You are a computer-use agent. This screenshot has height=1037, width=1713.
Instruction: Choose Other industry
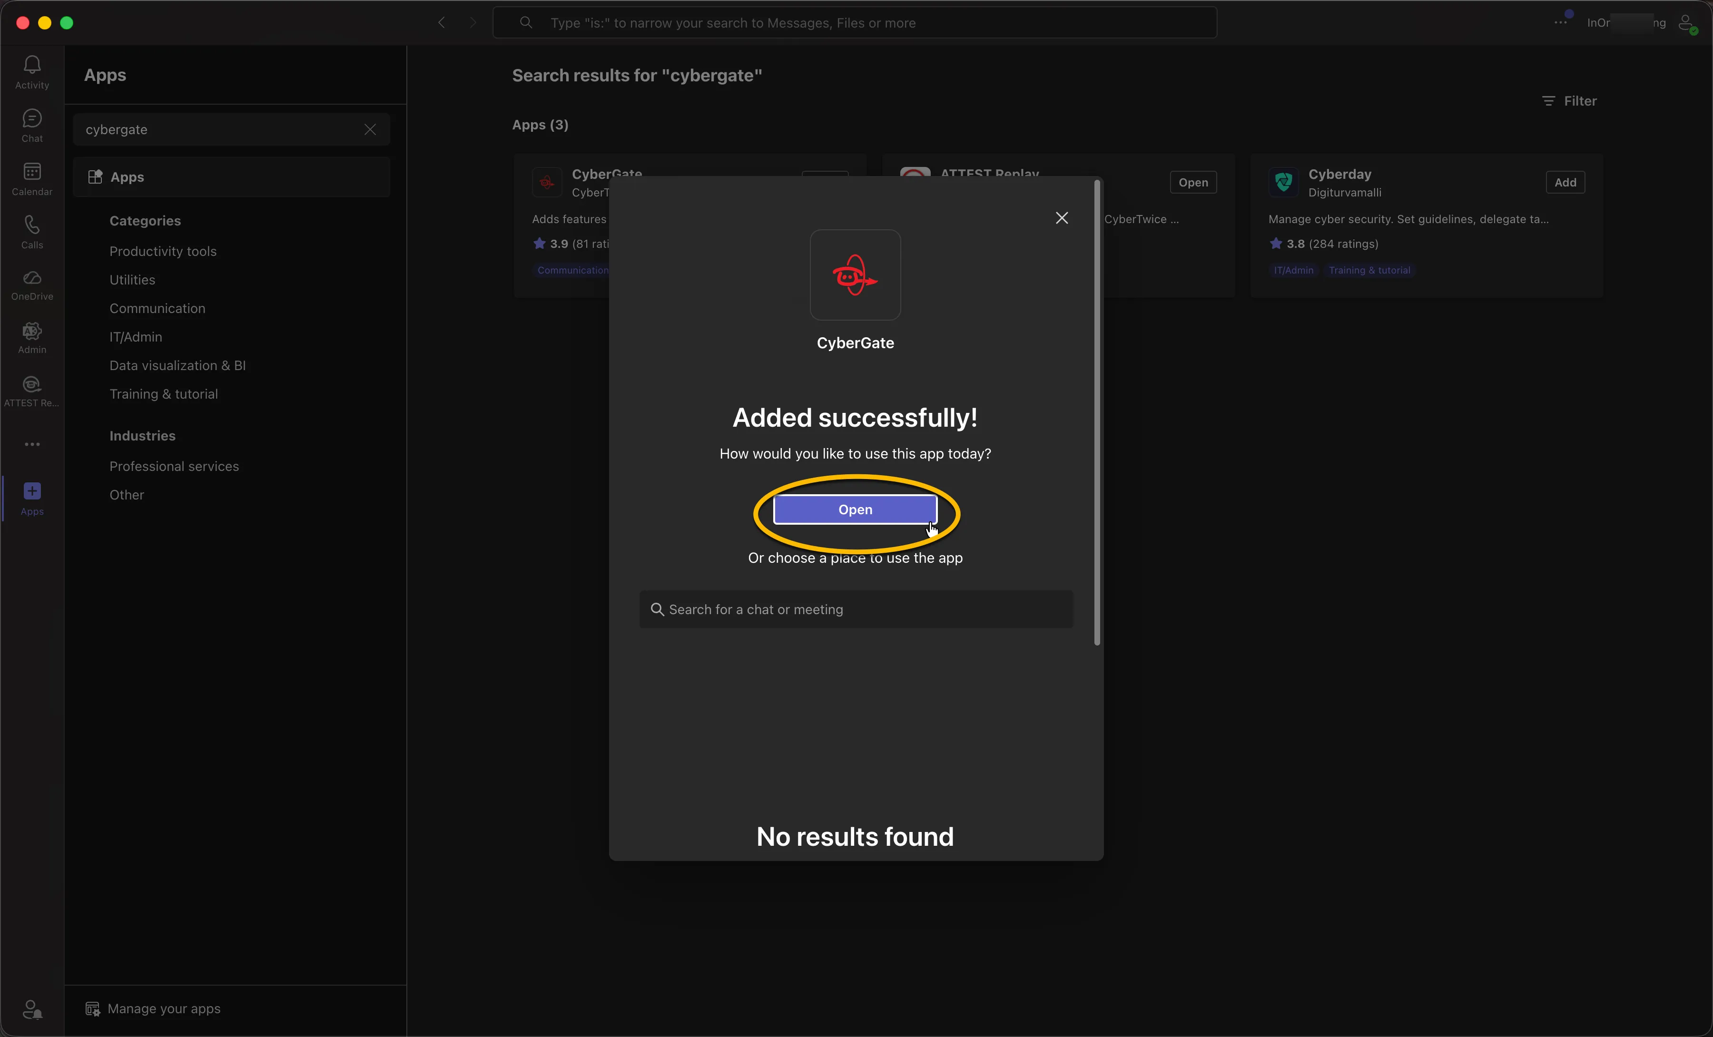(x=127, y=494)
